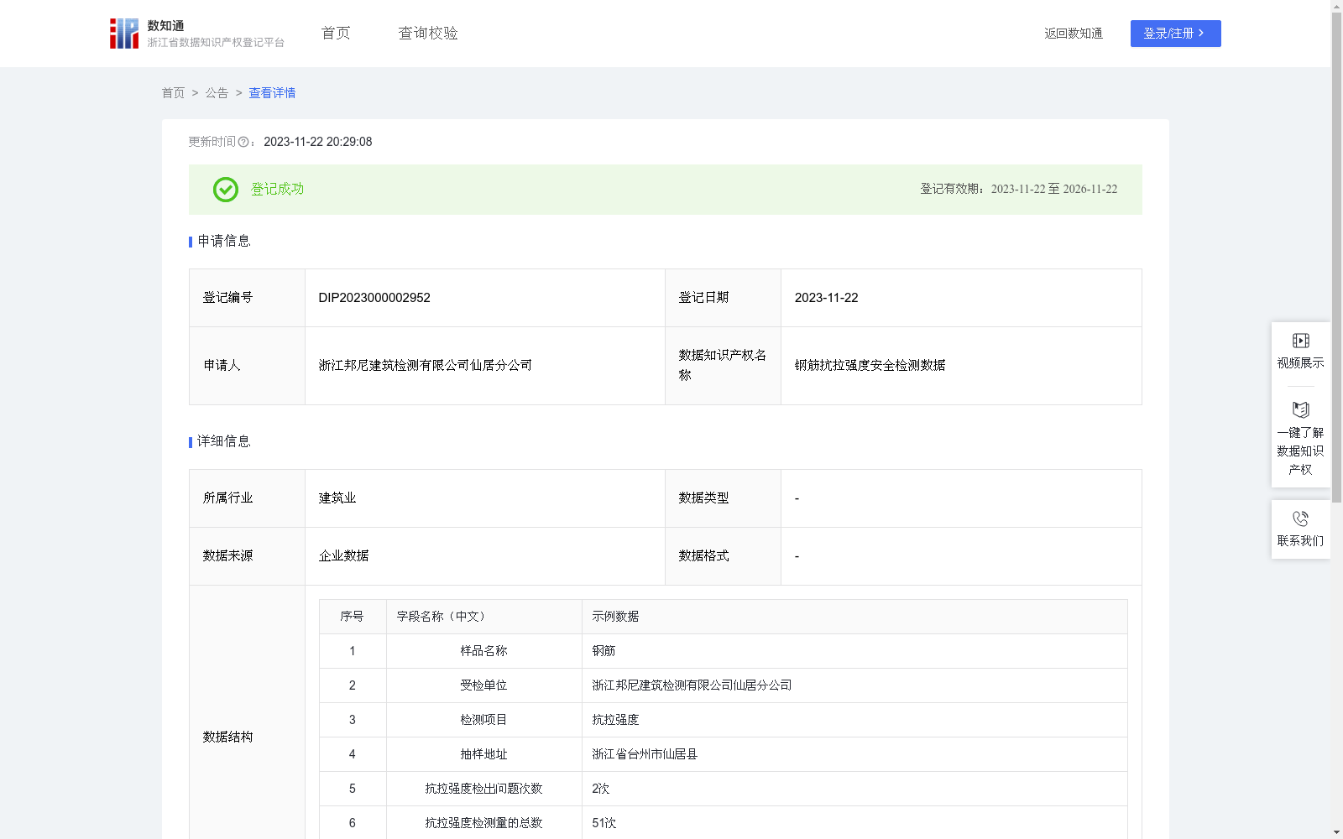1343x839 pixels.
Task: Select 钢筋抗拉强度安全检测数据 text
Action: [870, 366]
